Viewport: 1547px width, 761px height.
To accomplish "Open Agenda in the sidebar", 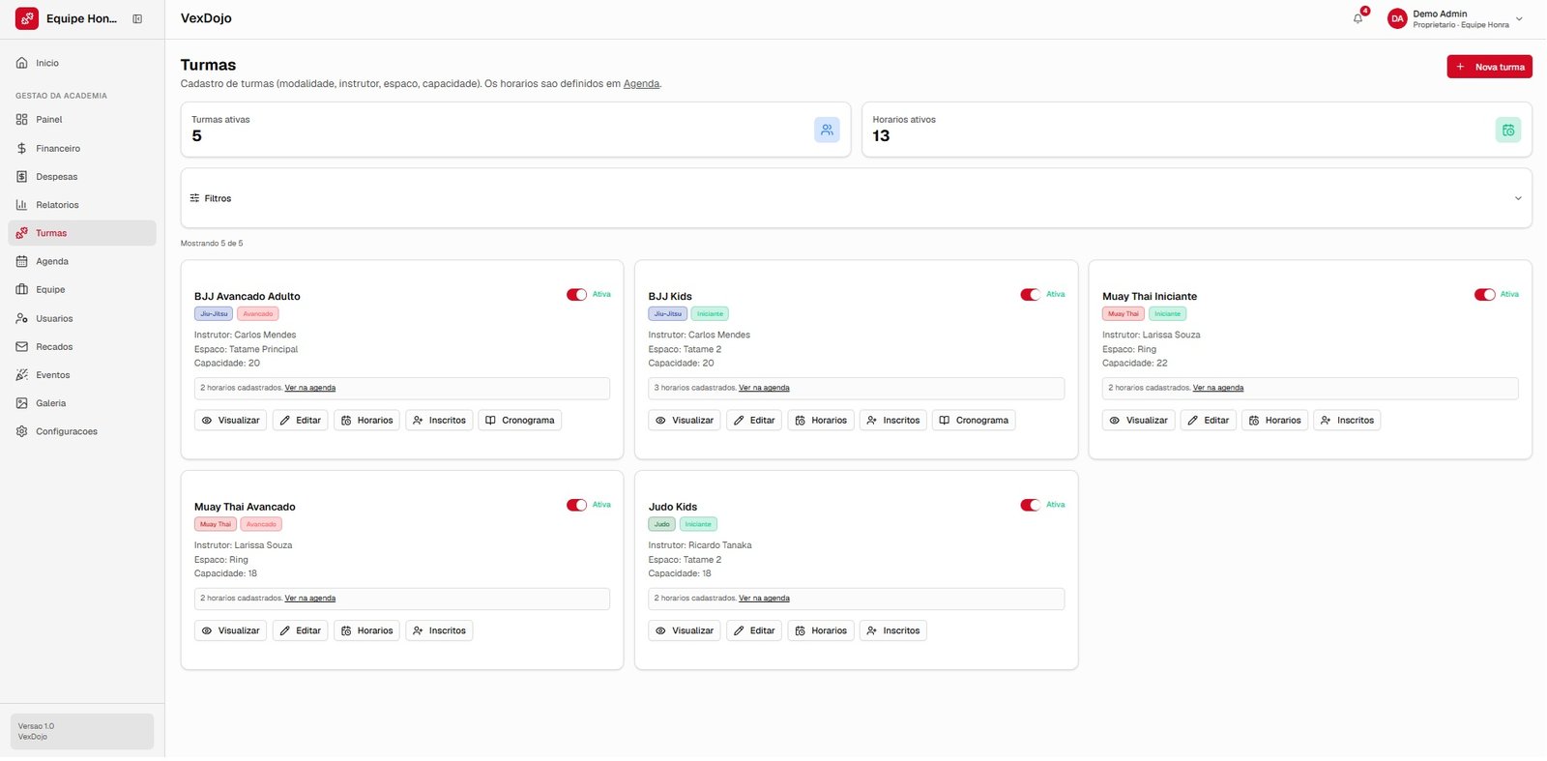I will pyautogui.click(x=82, y=261).
